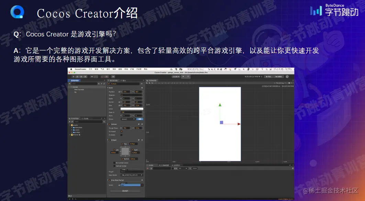Click the zoom in icon in scene editor
Image resolution: width=365 pixels, height=201 pixels.
pyautogui.click(x=147, y=83)
